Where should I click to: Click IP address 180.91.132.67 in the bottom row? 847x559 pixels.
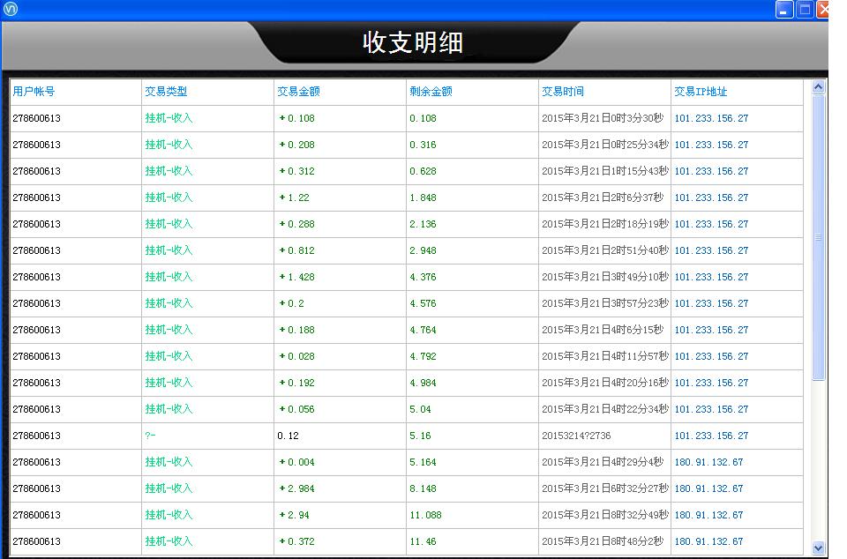tap(708, 541)
